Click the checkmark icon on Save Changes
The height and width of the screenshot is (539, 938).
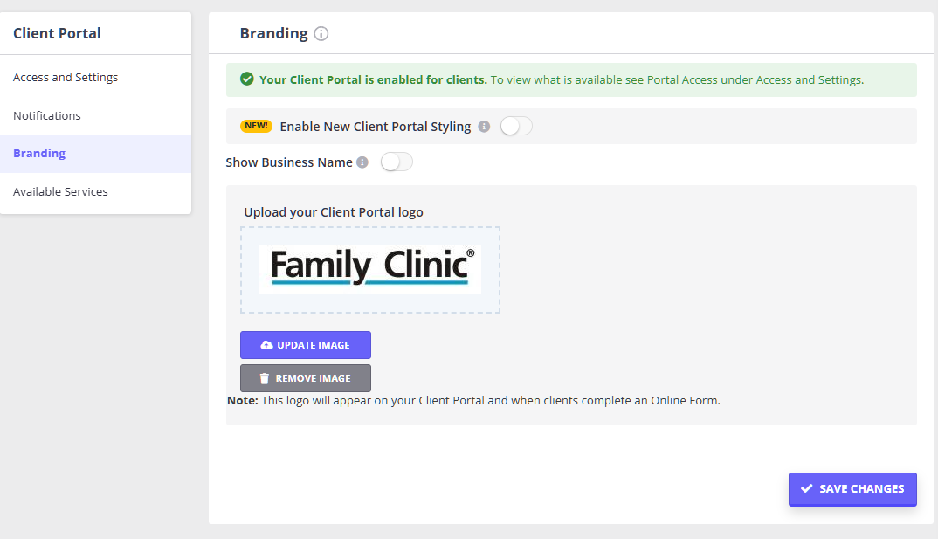pos(807,489)
